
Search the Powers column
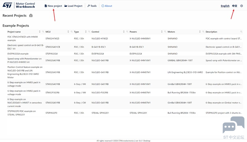coord(165,32)
